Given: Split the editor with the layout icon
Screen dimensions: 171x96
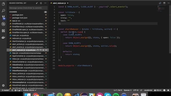Looking at the screenshot, I should (164, 3).
